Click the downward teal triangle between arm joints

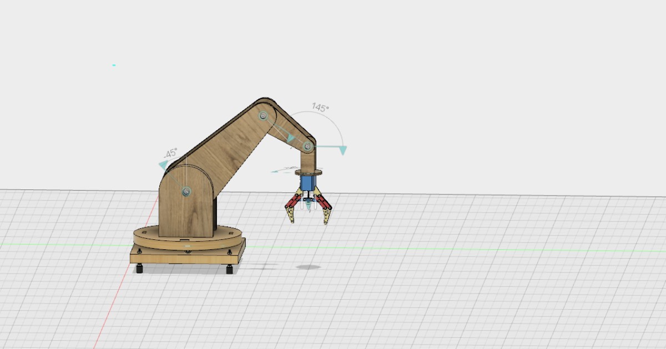click(x=291, y=138)
